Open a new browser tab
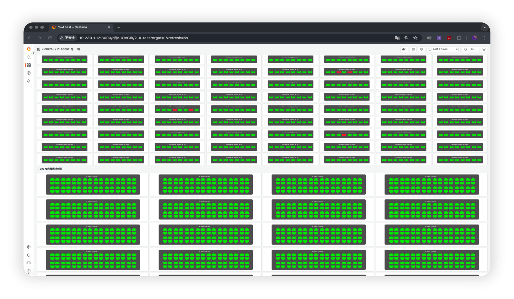This screenshot has height=299, width=514. pyautogui.click(x=119, y=27)
